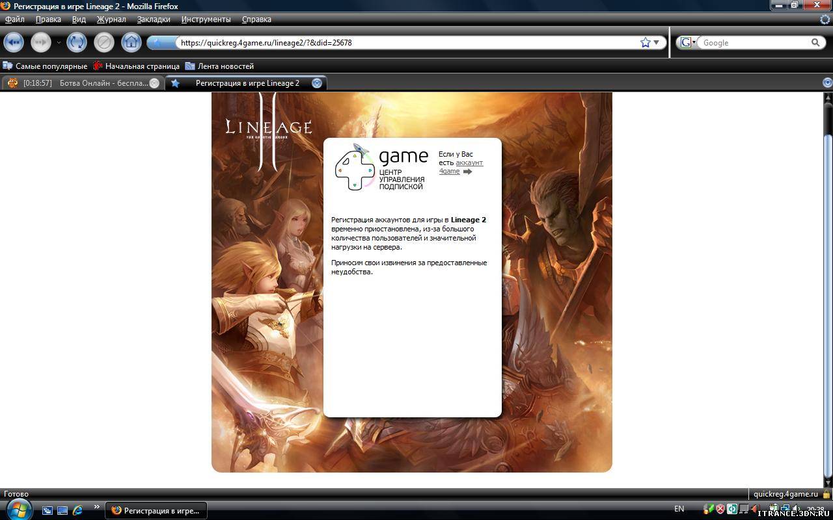The image size is (833, 520).
Task: Click the network computers tray icon
Action: click(x=785, y=509)
